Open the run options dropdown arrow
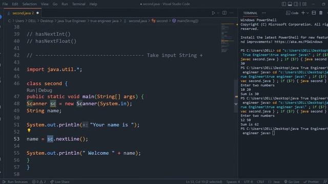 pyautogui.click(x=218, y=13)
